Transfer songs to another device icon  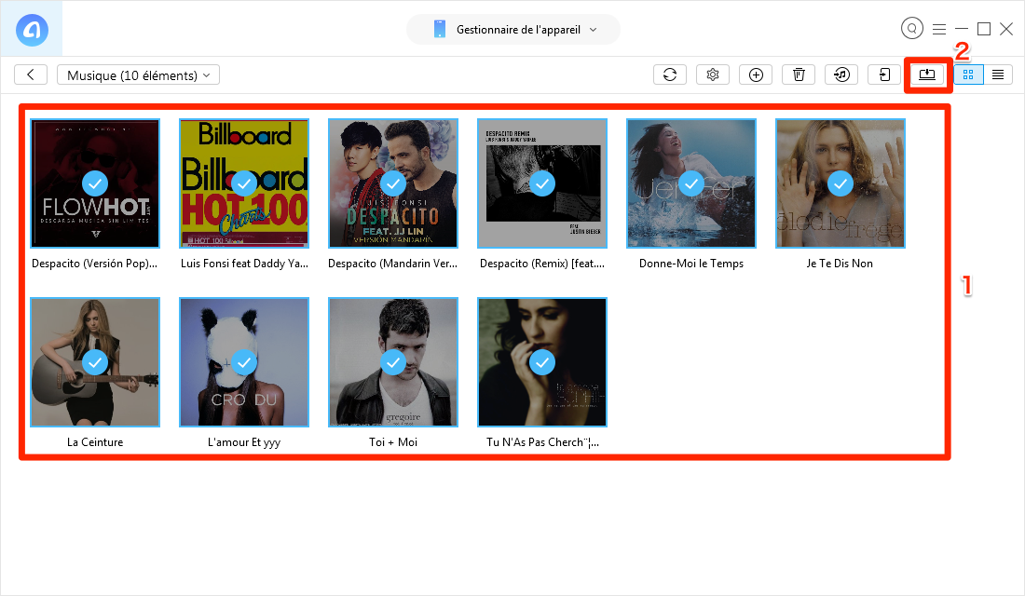884,74
